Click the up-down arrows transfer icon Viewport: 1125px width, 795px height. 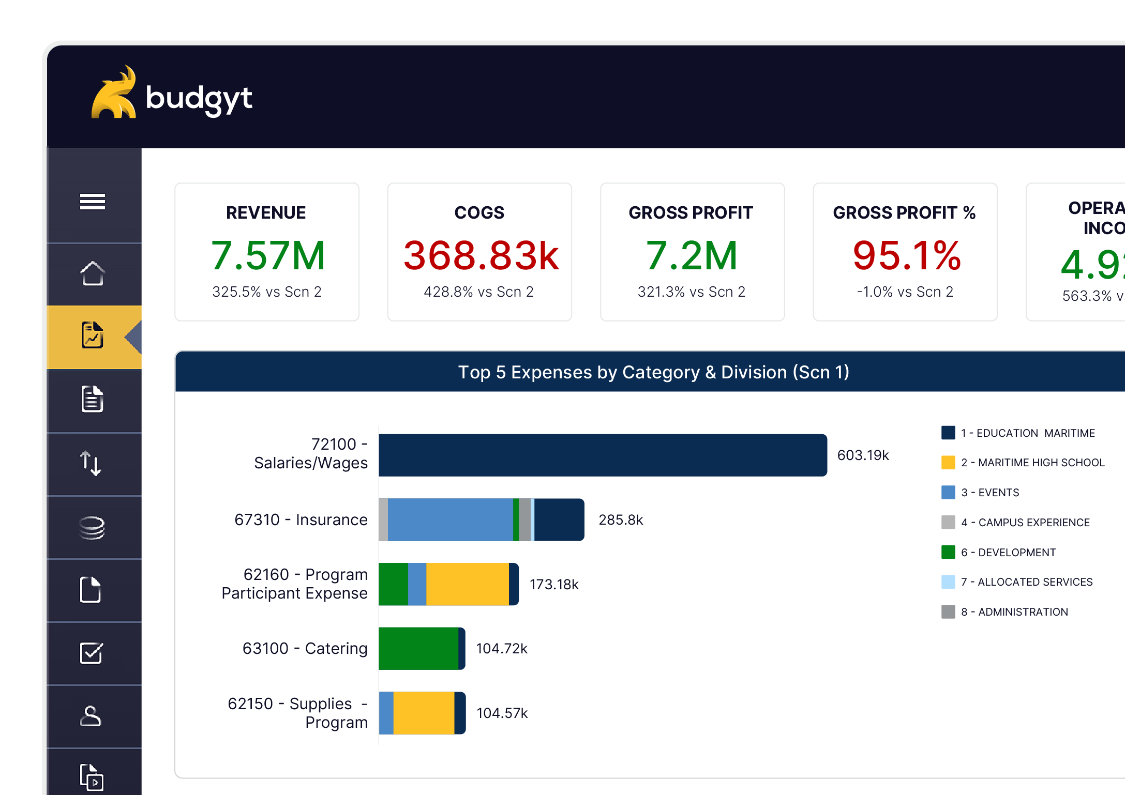point(91,463)
